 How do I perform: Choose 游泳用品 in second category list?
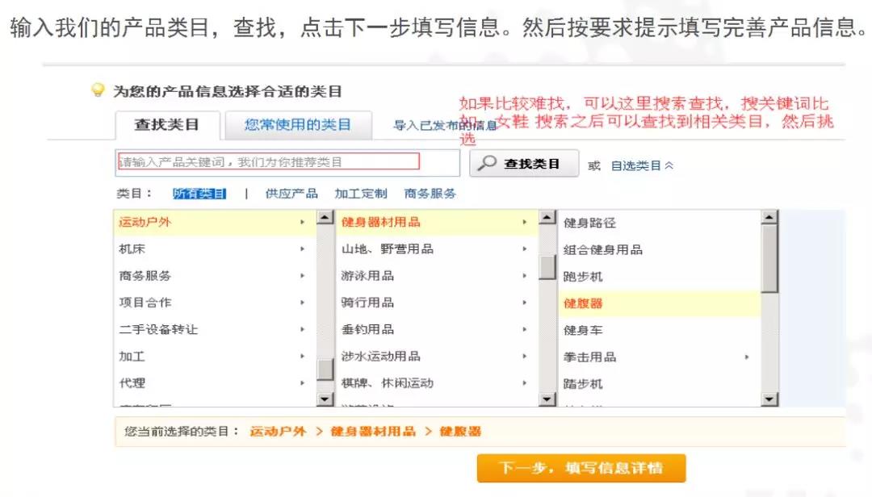[367, 276]
